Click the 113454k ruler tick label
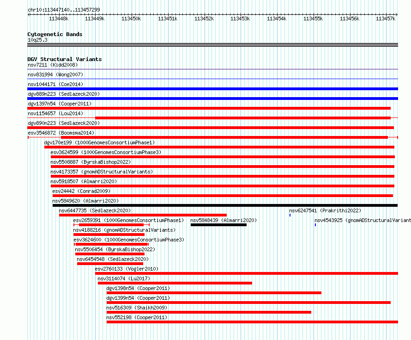Viewport: 411px width, 340px height. [x=277, y=19]
